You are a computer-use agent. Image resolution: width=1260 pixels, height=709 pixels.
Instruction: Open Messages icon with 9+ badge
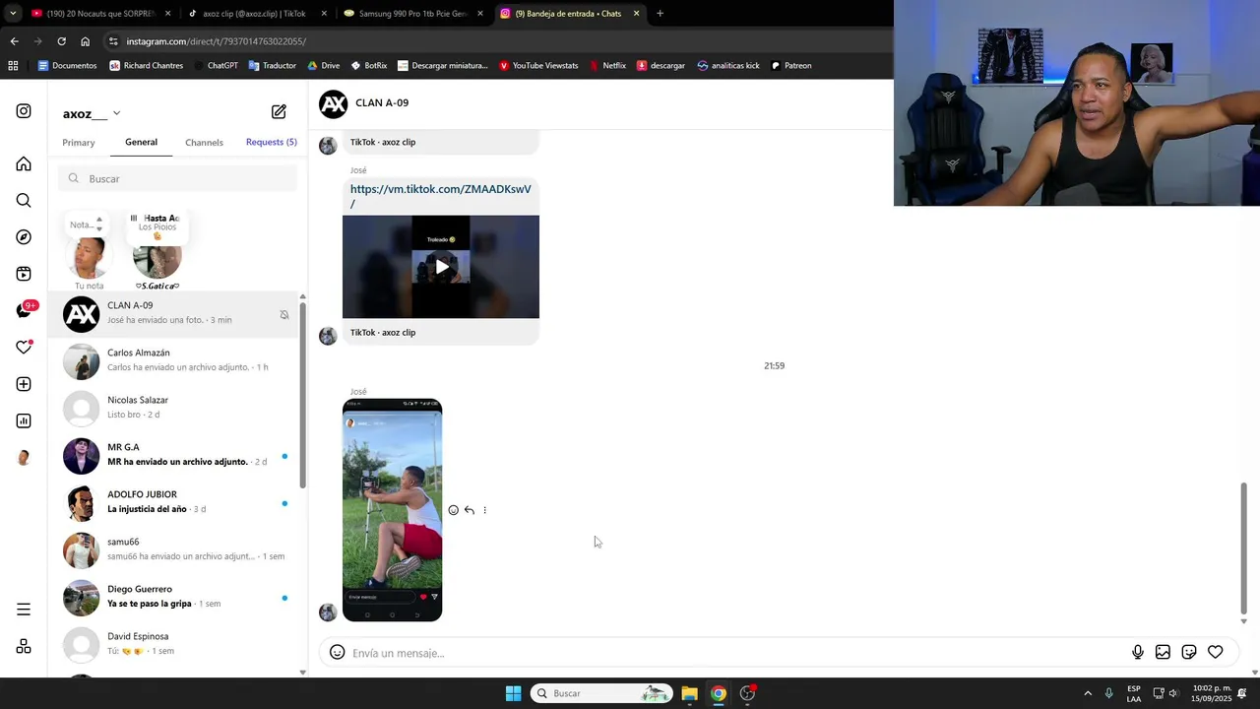tap(24, 311)
